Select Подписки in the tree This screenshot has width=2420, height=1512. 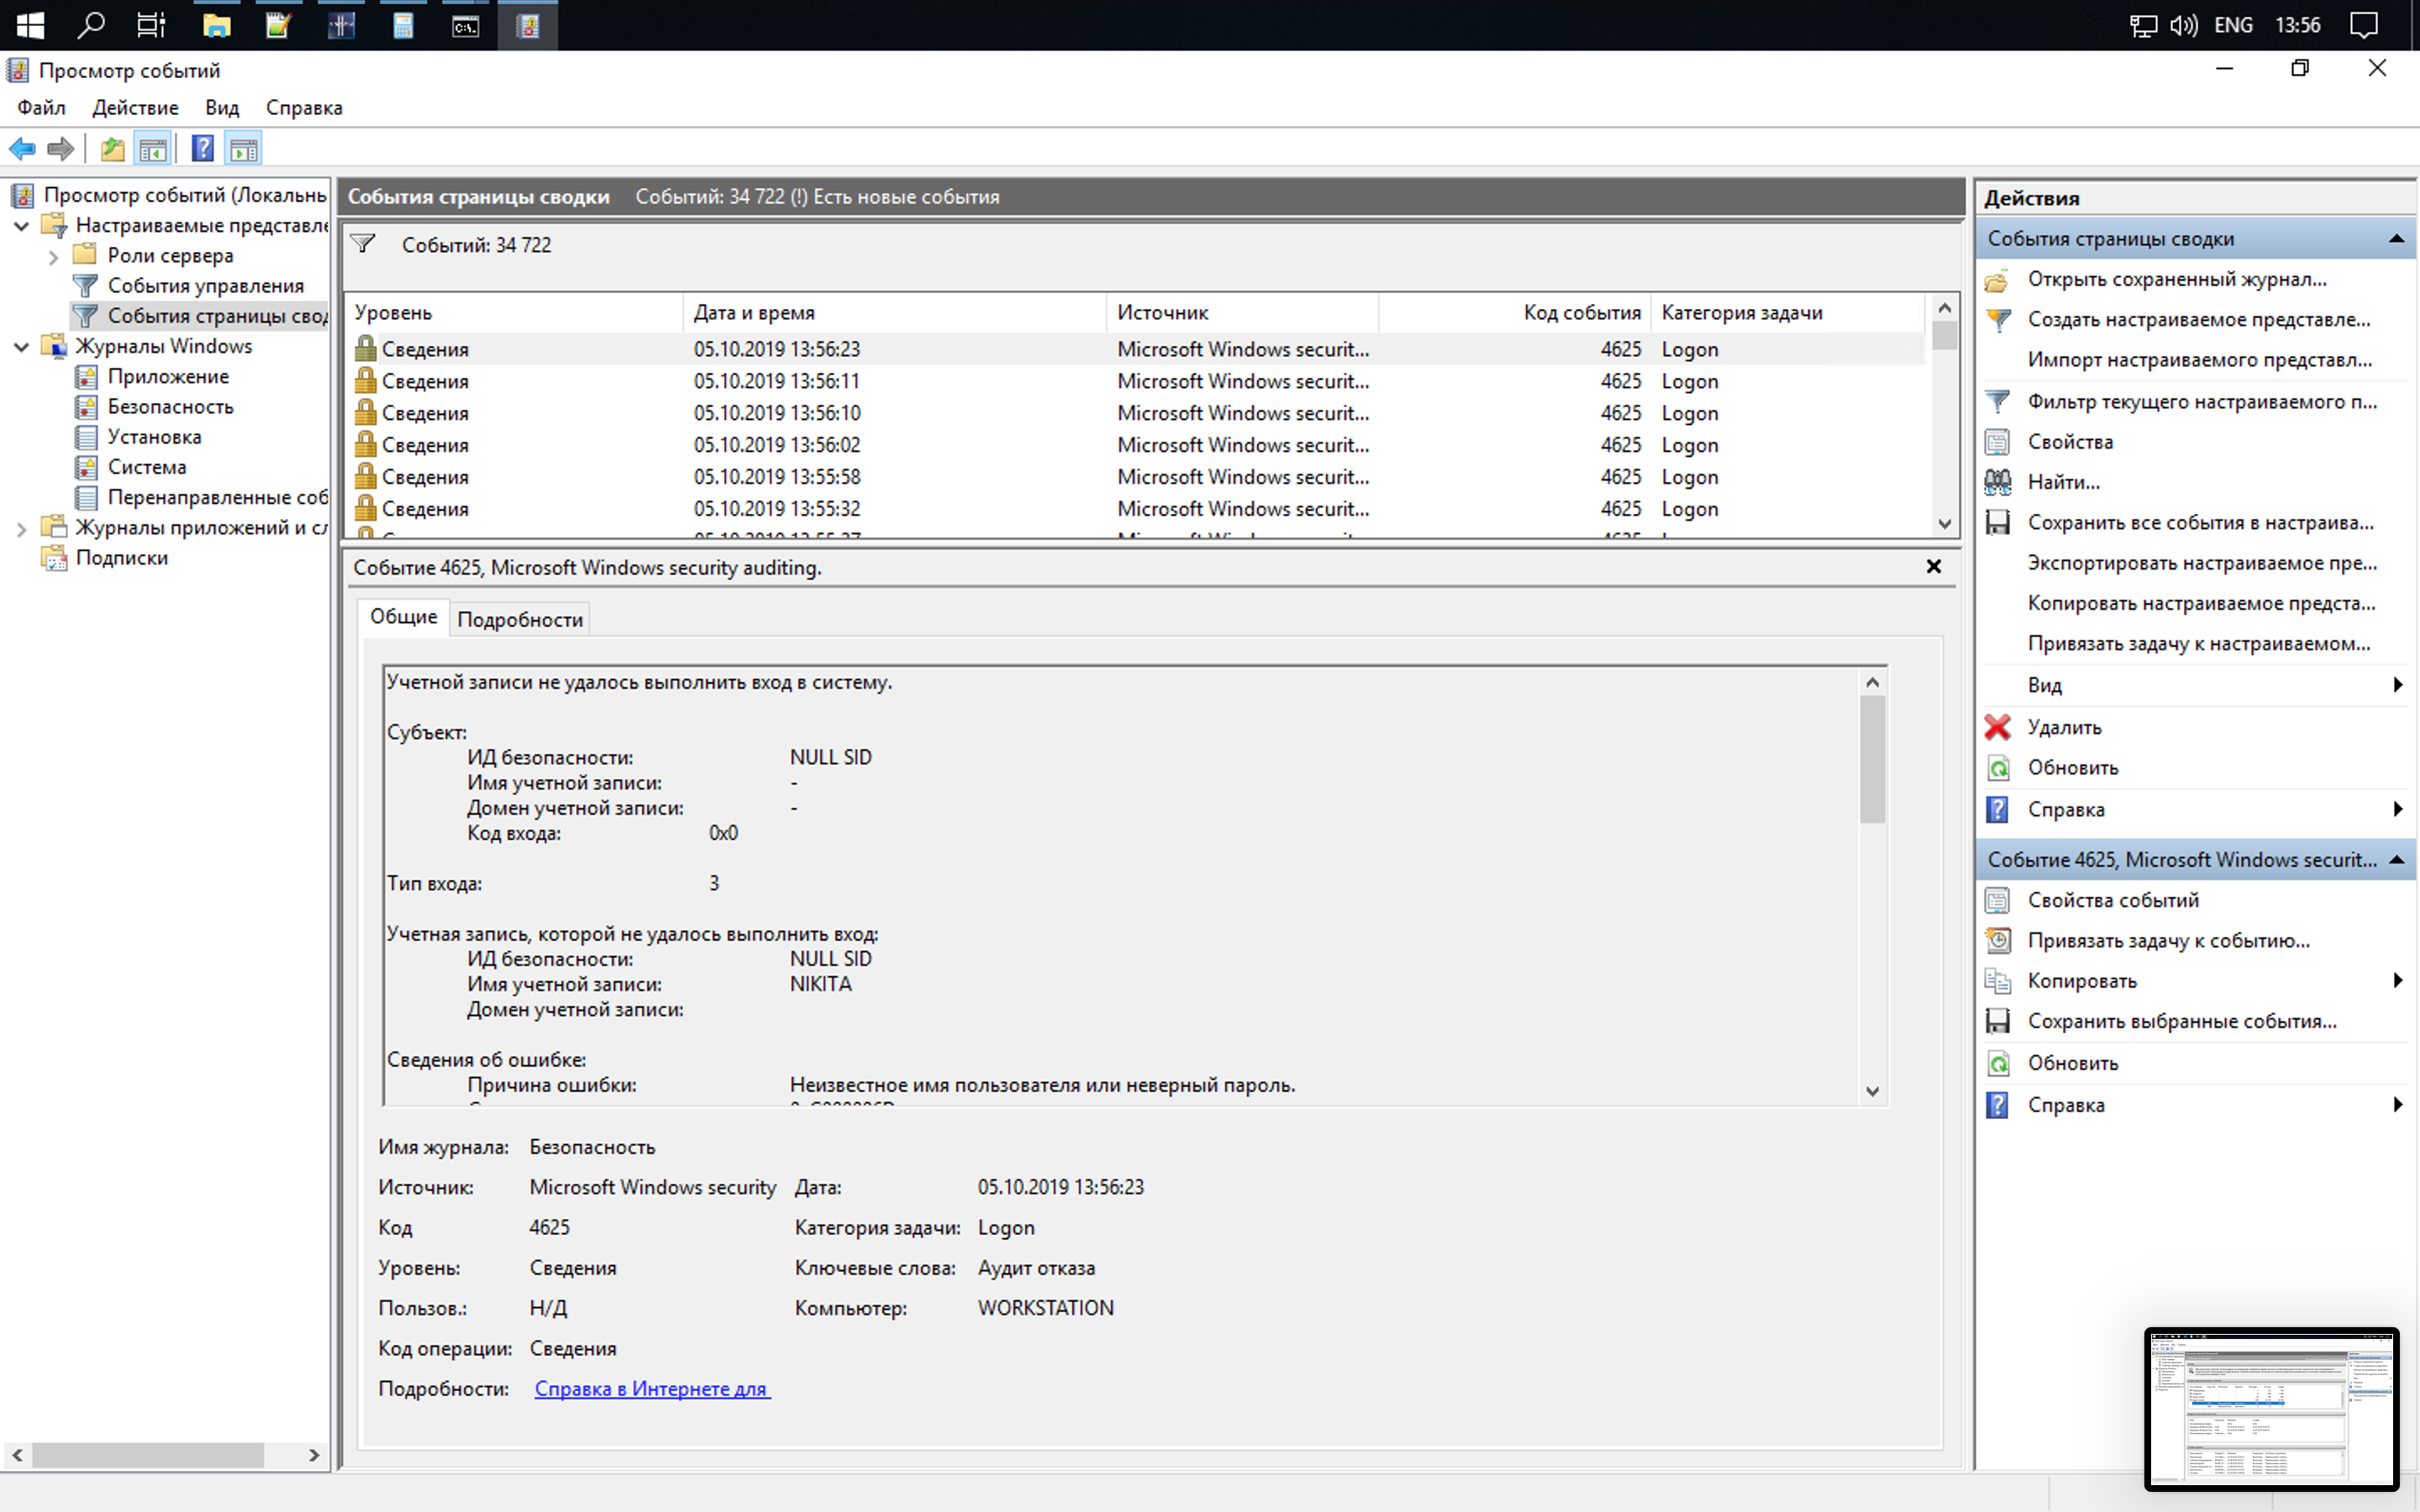[121, 558]
